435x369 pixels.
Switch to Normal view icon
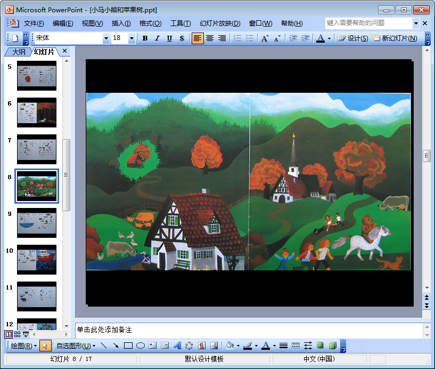[x=9, y=334]
